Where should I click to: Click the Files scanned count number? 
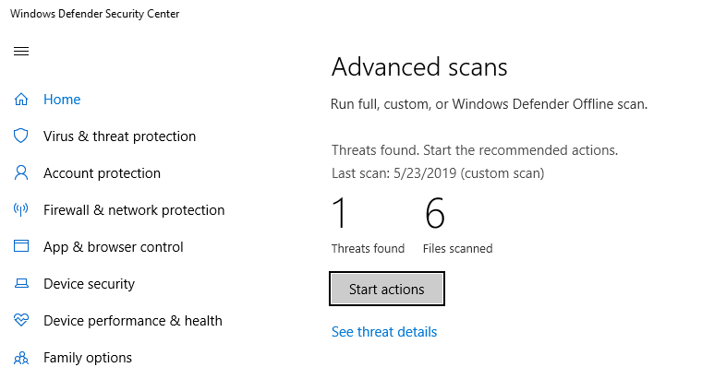click(x=435, y=214)
